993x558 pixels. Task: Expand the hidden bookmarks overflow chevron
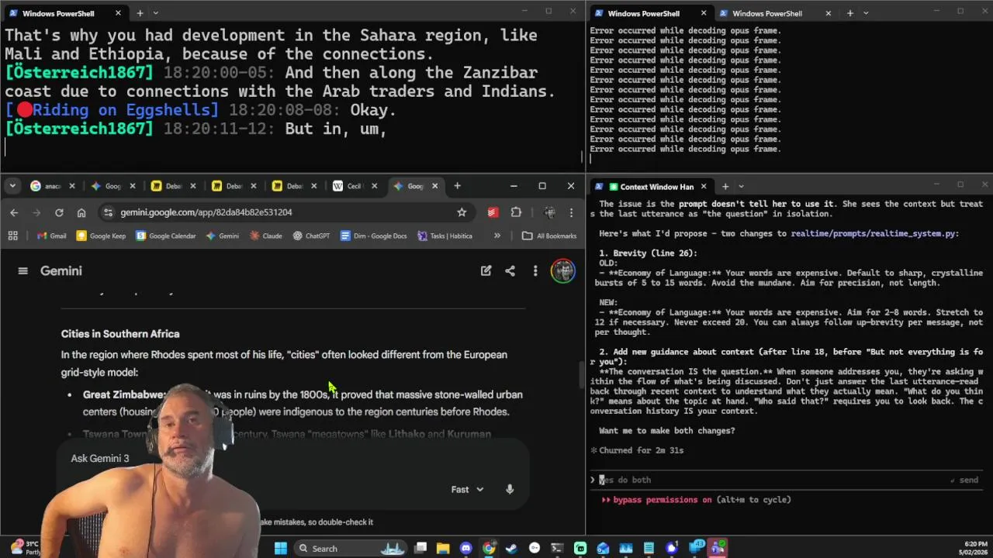[x=497, y=236]
